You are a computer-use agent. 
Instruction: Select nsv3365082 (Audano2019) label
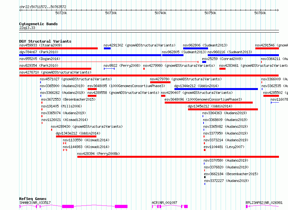pos(226,126)
